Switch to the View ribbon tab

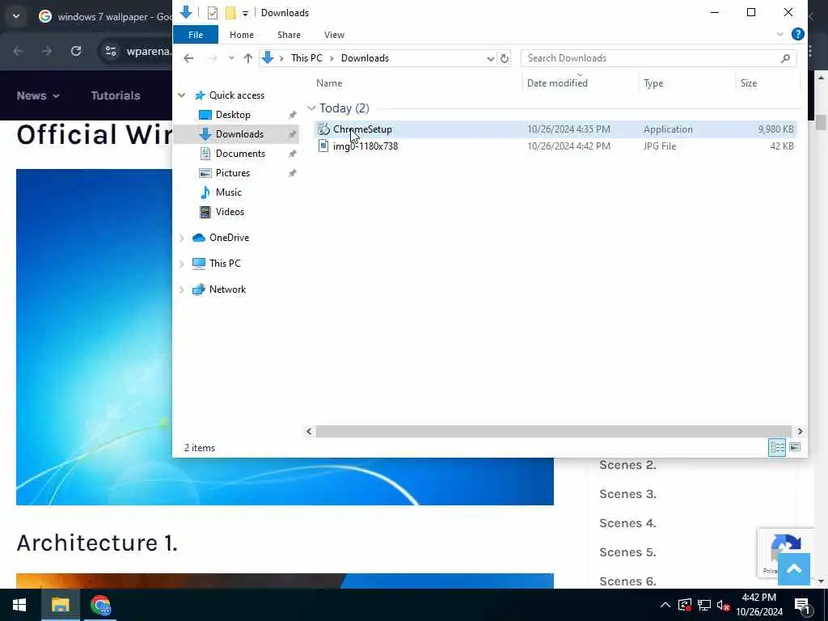(x=334, y=35)
